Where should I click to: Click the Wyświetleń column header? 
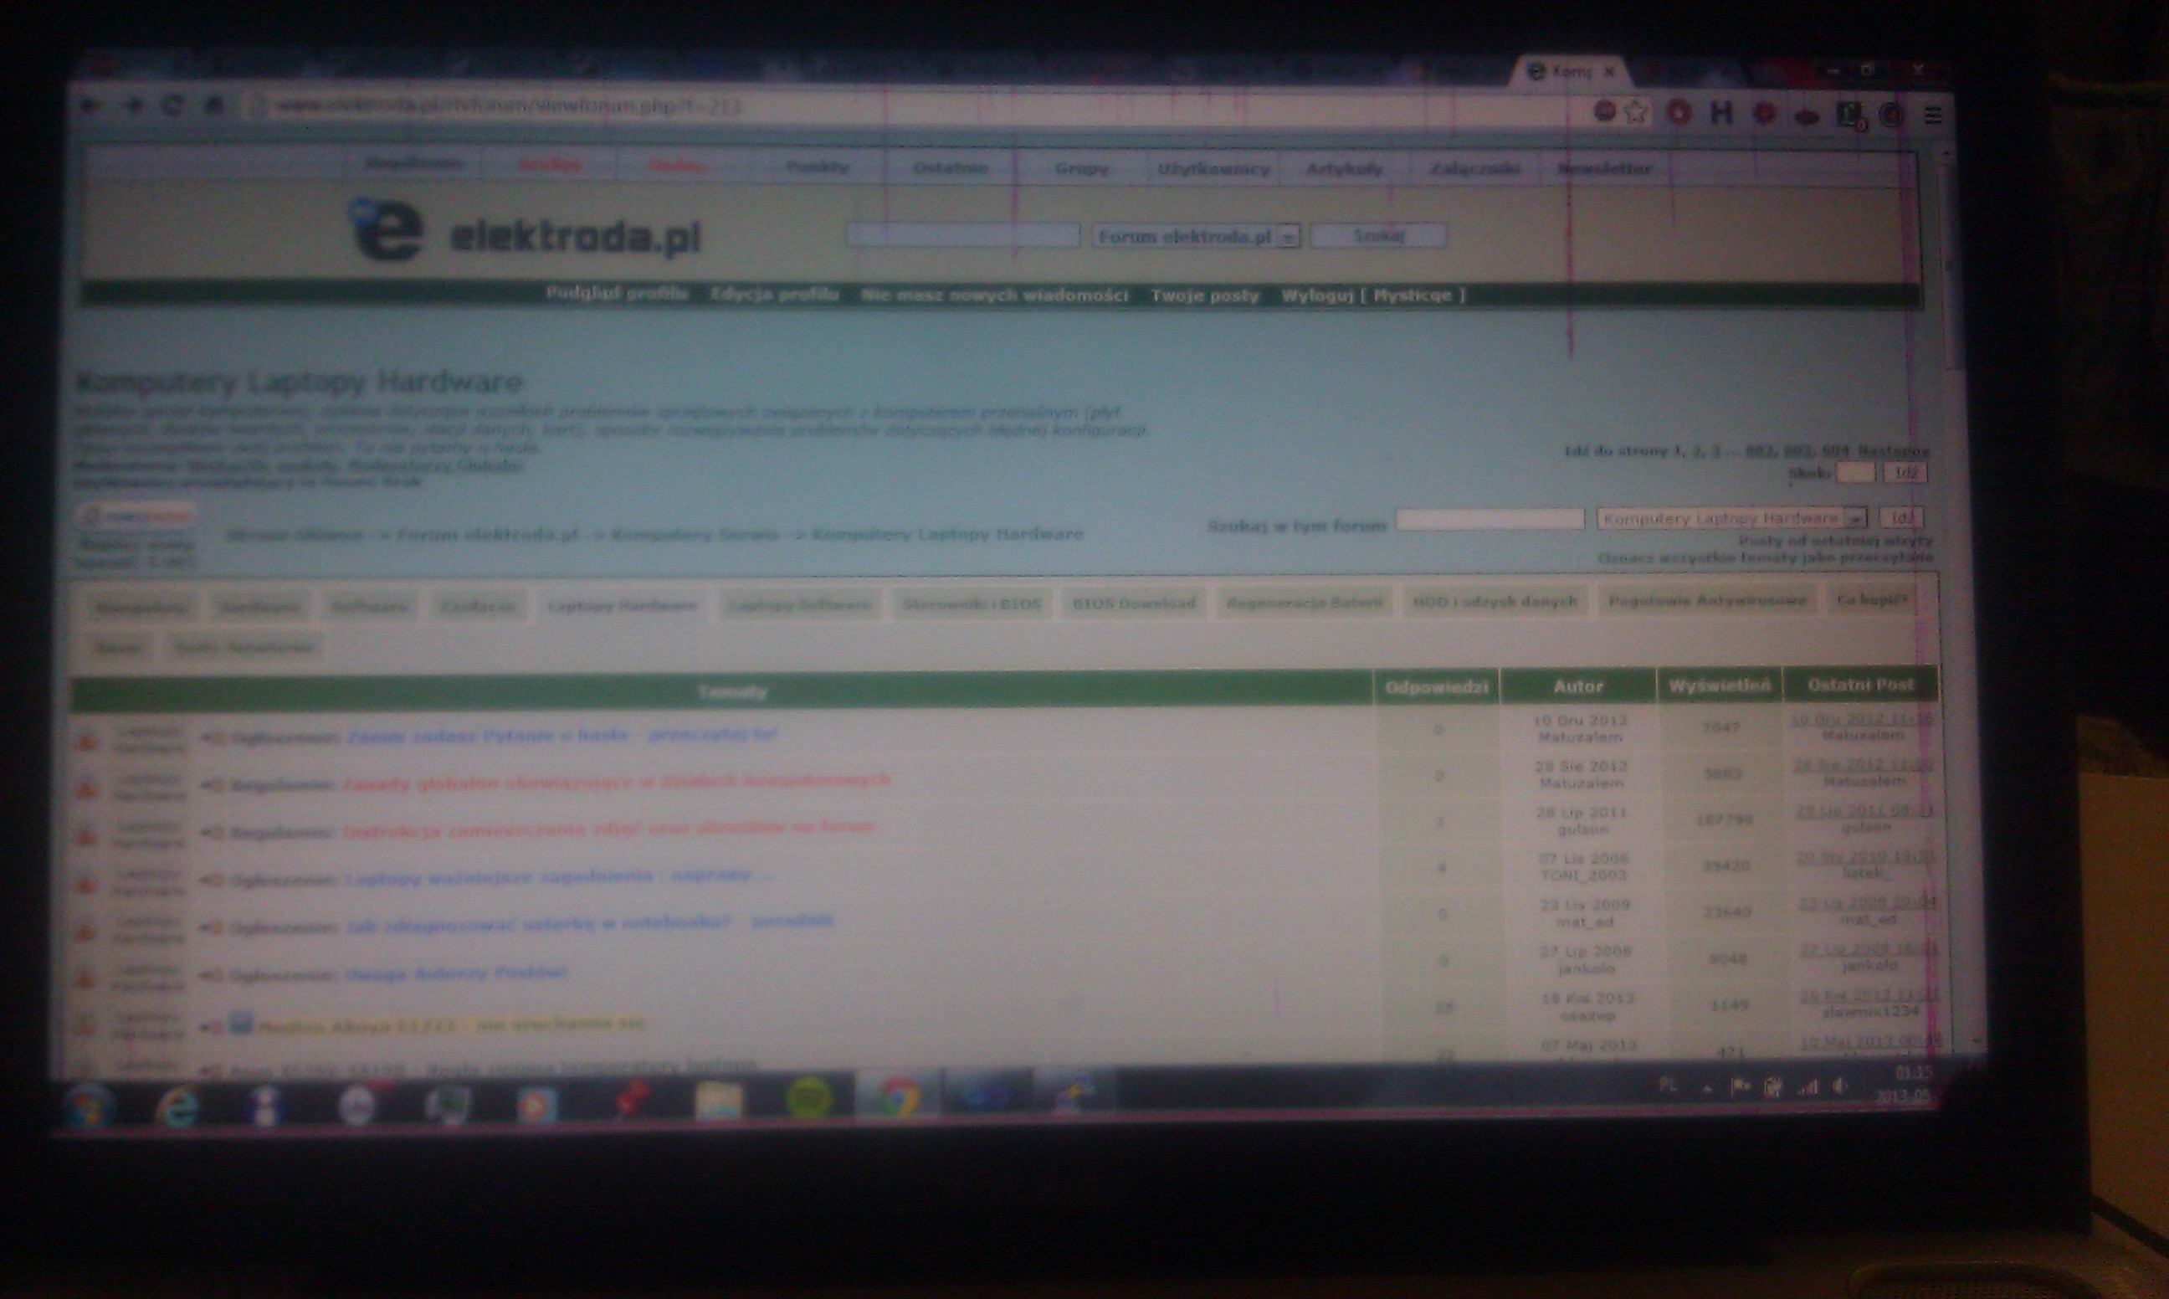(1720, 685)
